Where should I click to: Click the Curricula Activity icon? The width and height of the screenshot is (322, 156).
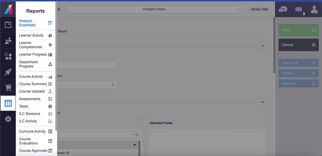point(50,132)
